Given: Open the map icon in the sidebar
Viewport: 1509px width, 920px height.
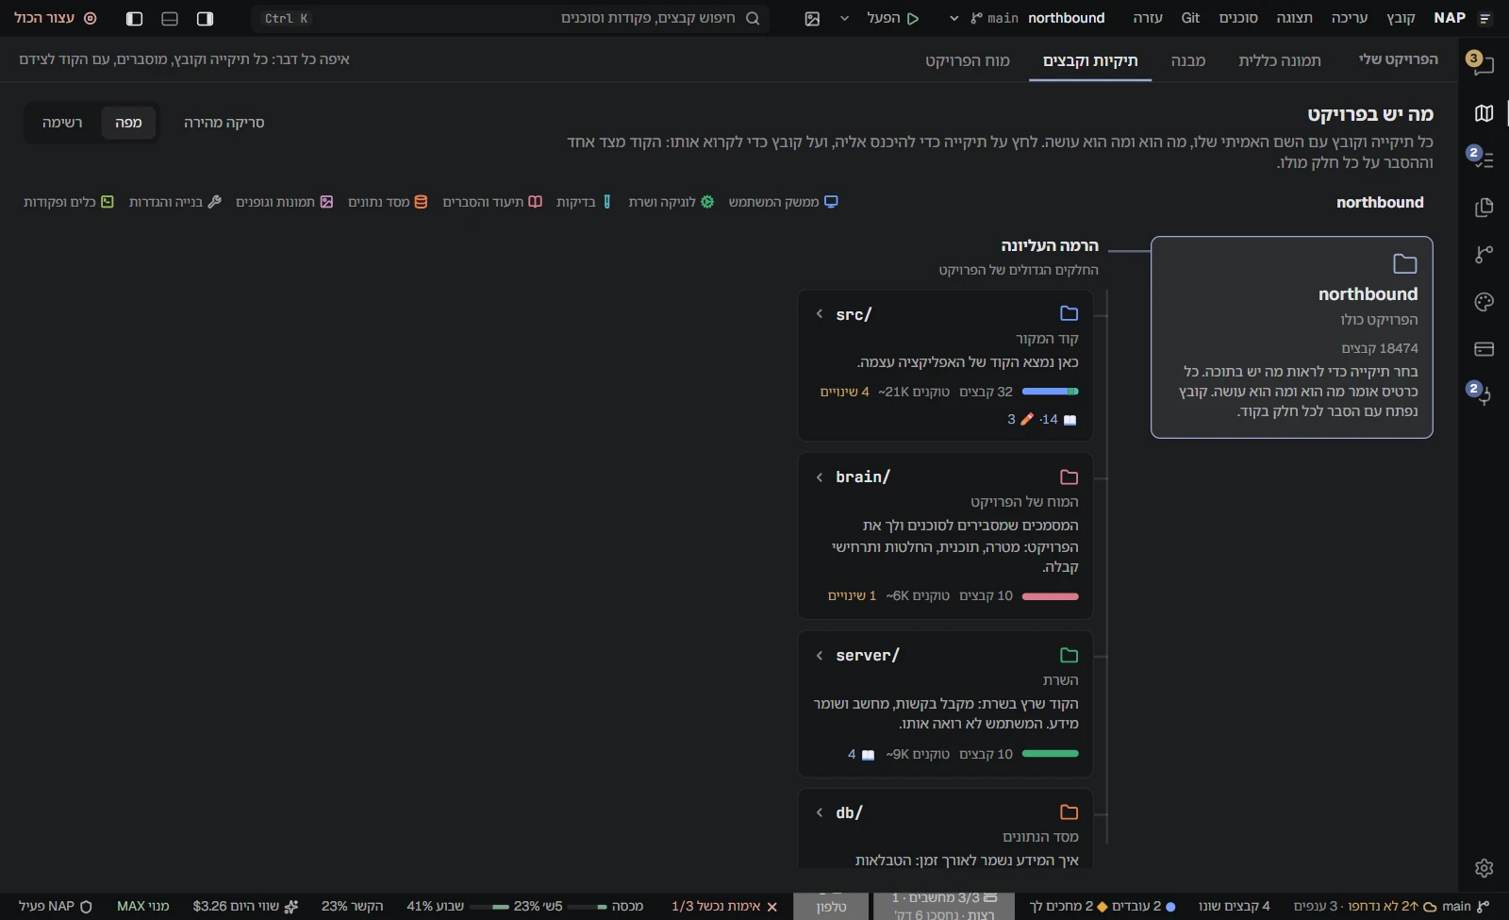Looking at the screenshot, I should point(1484,113).
